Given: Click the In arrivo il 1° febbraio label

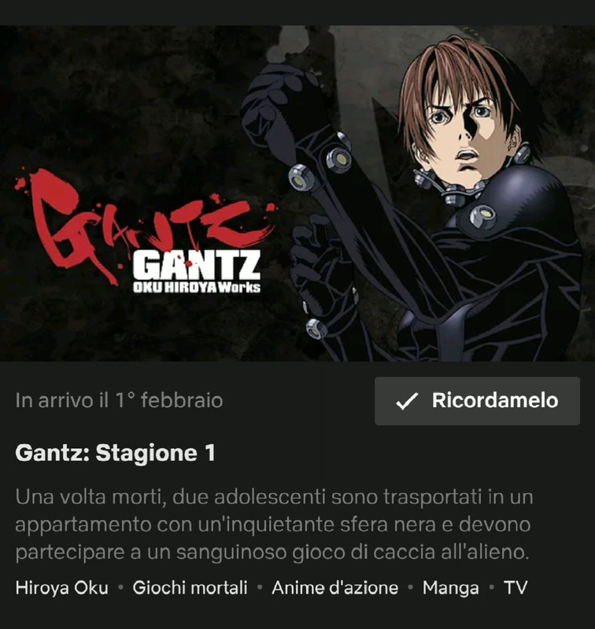Looking at the screenshot, I should (x=119, y=400).
